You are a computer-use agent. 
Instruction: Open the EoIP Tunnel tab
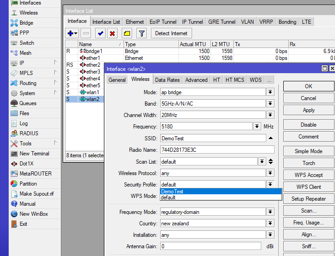click(163, 21)
